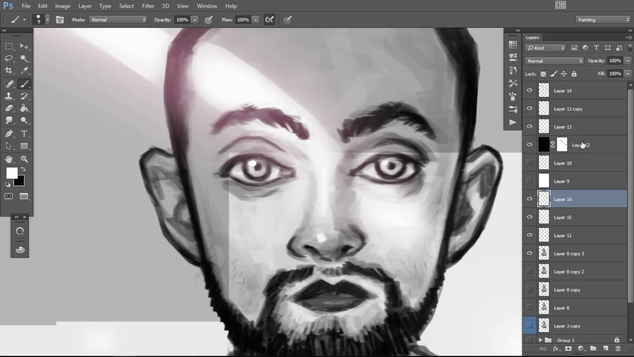Pick the Eyedropper tool
This screenshot has height=357, width=634.
click(x=25, y=70)
